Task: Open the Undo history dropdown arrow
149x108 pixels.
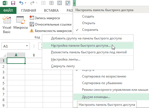Action: 26,3
